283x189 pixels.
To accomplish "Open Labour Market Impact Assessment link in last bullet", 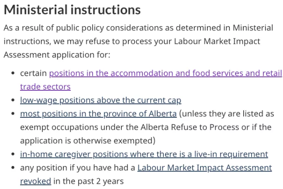I will 204,167.
